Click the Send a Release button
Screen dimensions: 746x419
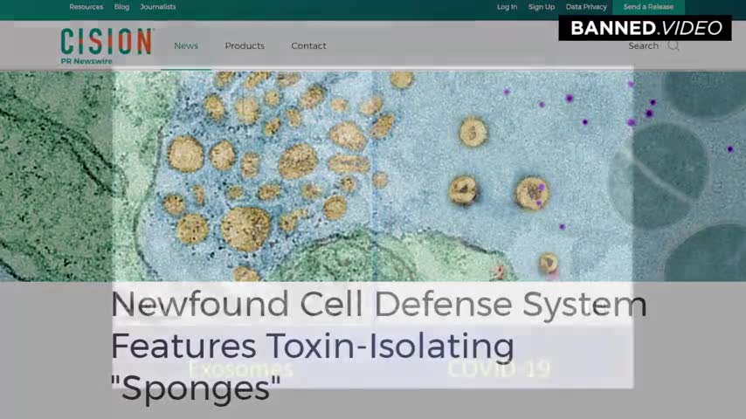648,7
